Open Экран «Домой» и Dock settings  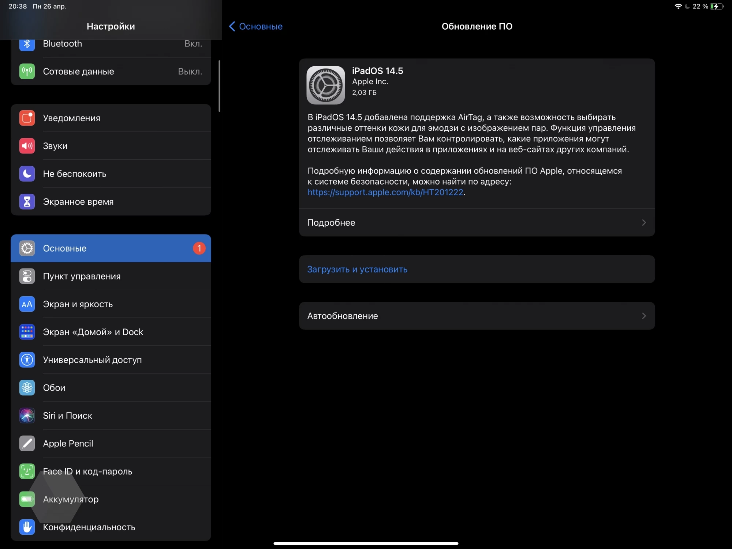111,332
